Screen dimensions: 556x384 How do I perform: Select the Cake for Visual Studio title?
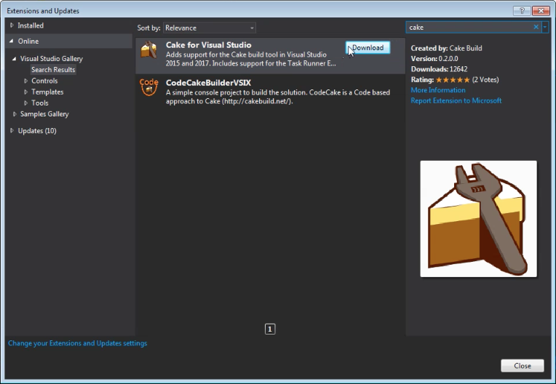[208, 45]
